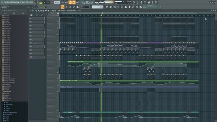Expand the Legacy browser folder

(7, 117)
